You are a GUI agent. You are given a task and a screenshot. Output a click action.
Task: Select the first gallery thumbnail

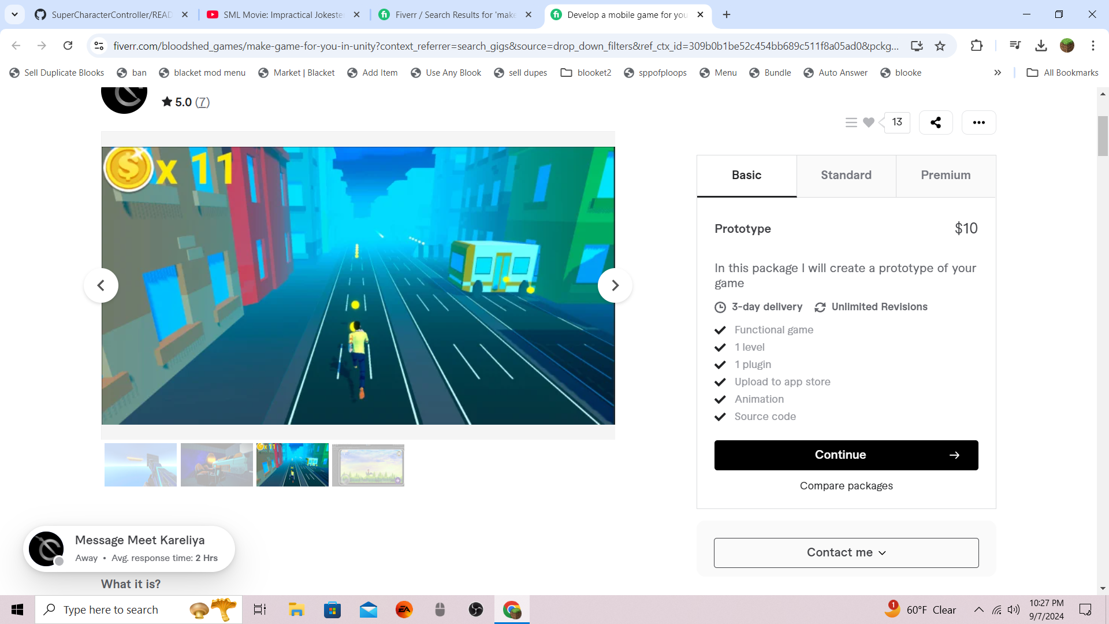140,465
